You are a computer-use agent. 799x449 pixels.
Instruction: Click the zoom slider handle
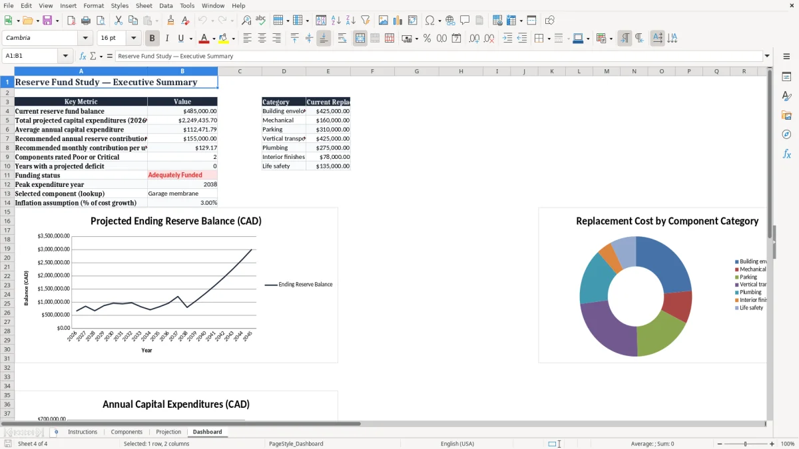coord(746,444)
